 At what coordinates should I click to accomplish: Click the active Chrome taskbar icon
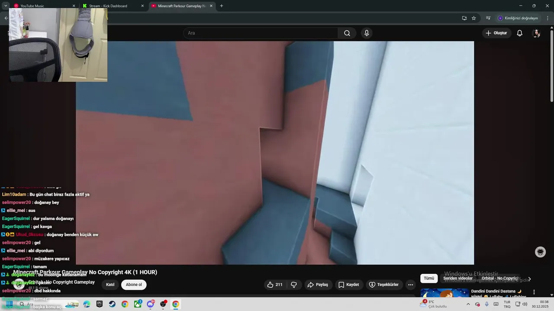point(176,304)
